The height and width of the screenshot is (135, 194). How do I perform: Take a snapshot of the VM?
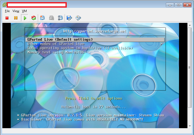pos(42,18)
